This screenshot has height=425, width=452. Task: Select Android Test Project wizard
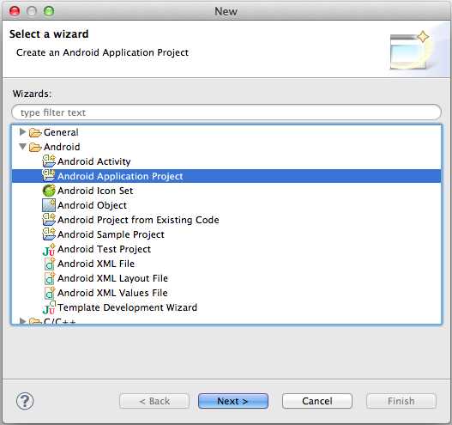(x=104, y=249)
